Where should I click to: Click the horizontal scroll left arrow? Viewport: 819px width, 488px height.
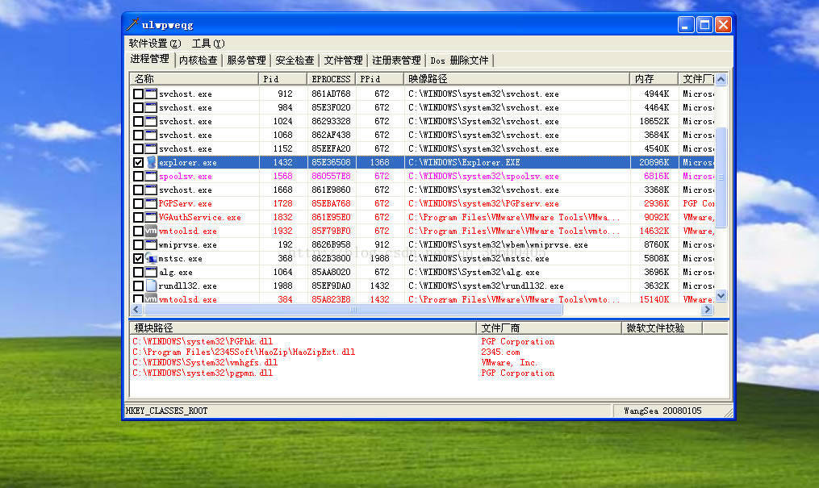pos(136,309)
